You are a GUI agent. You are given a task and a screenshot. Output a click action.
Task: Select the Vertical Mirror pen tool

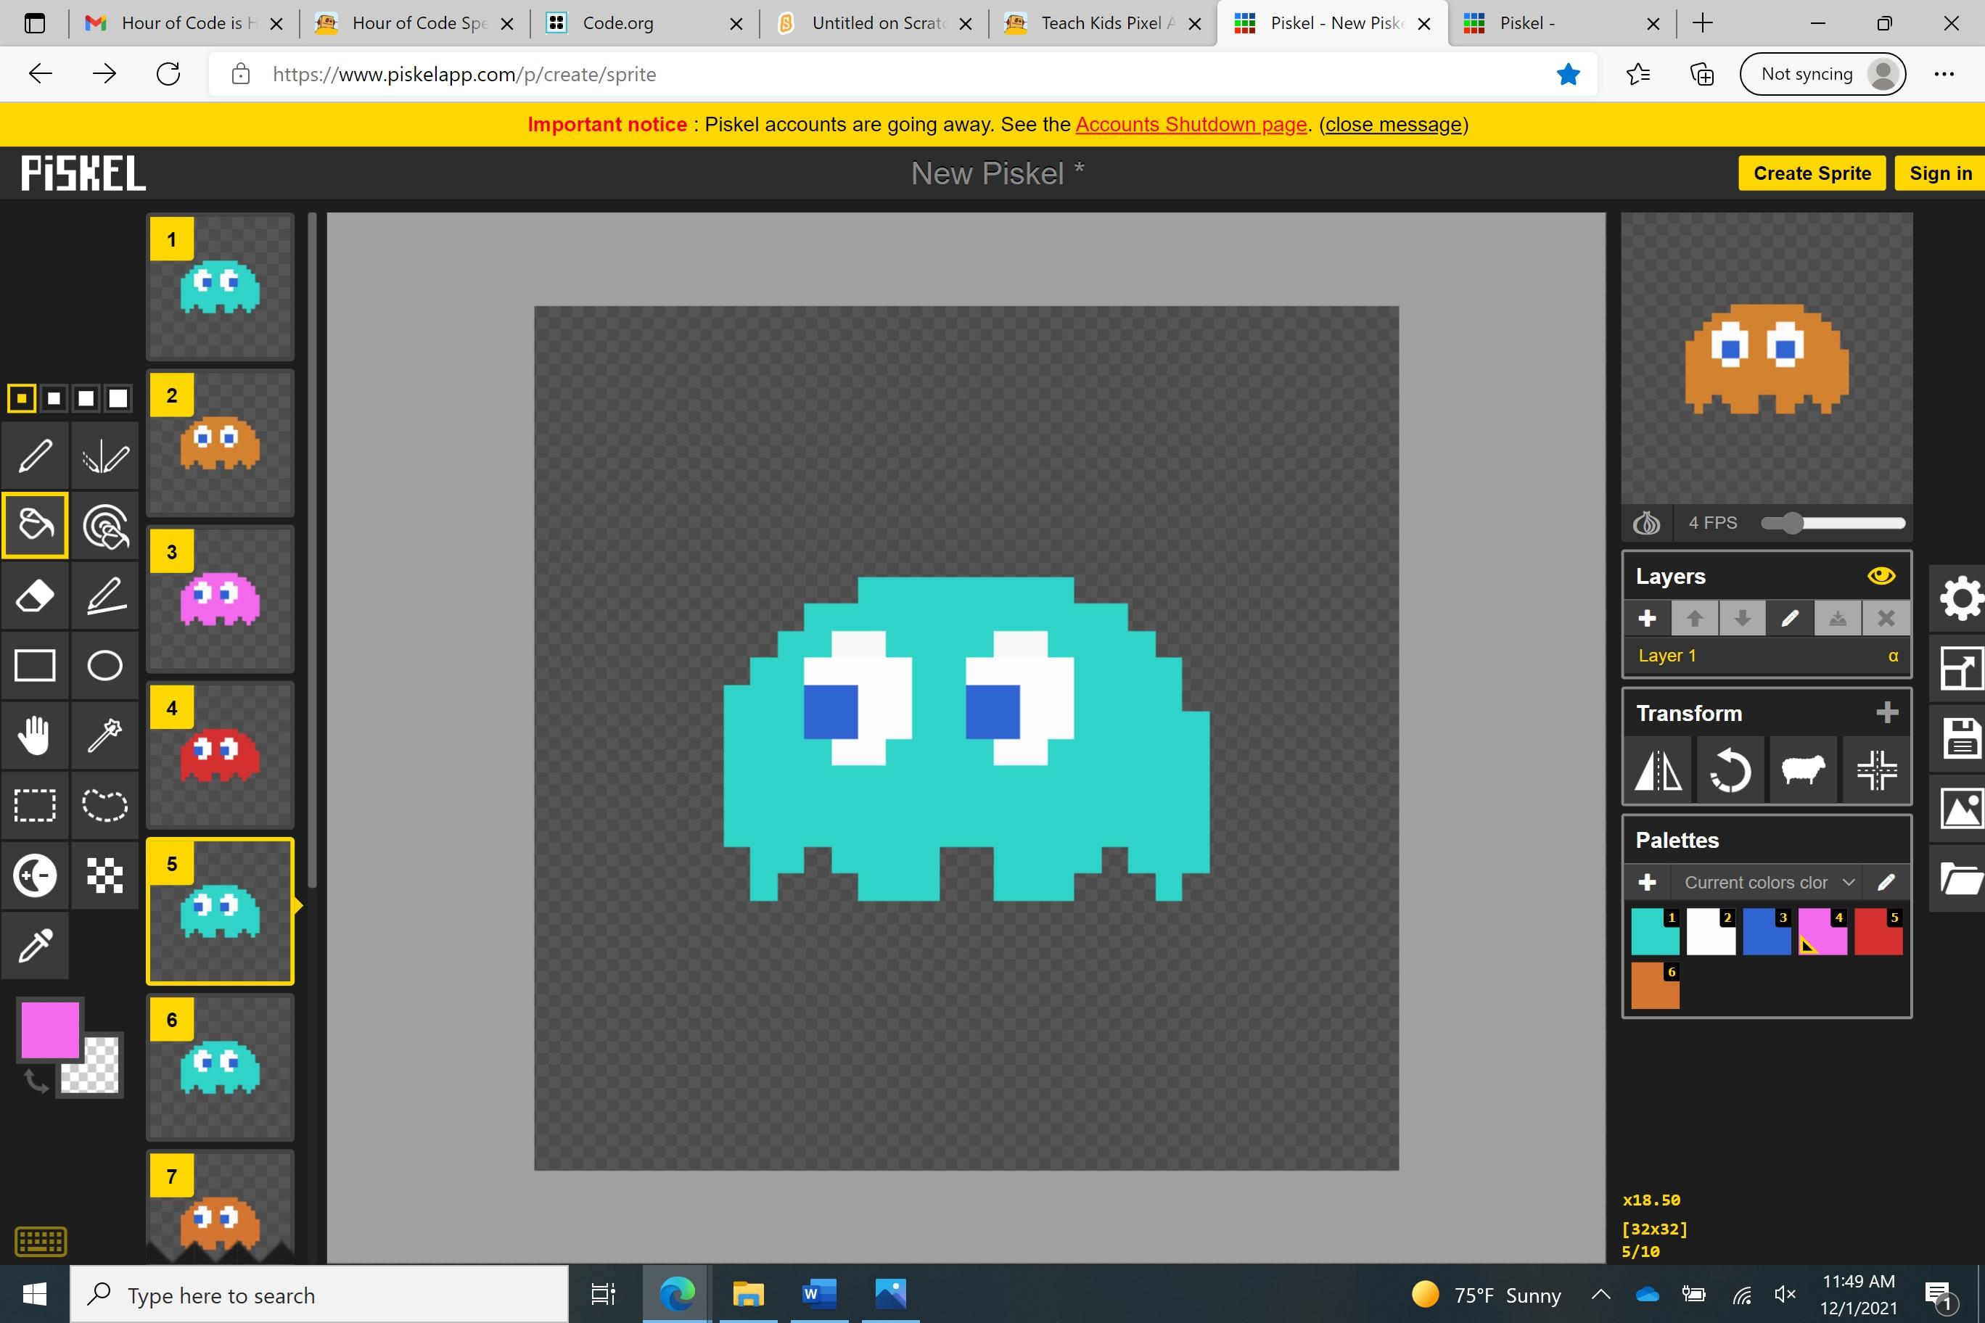pos(104,456)
